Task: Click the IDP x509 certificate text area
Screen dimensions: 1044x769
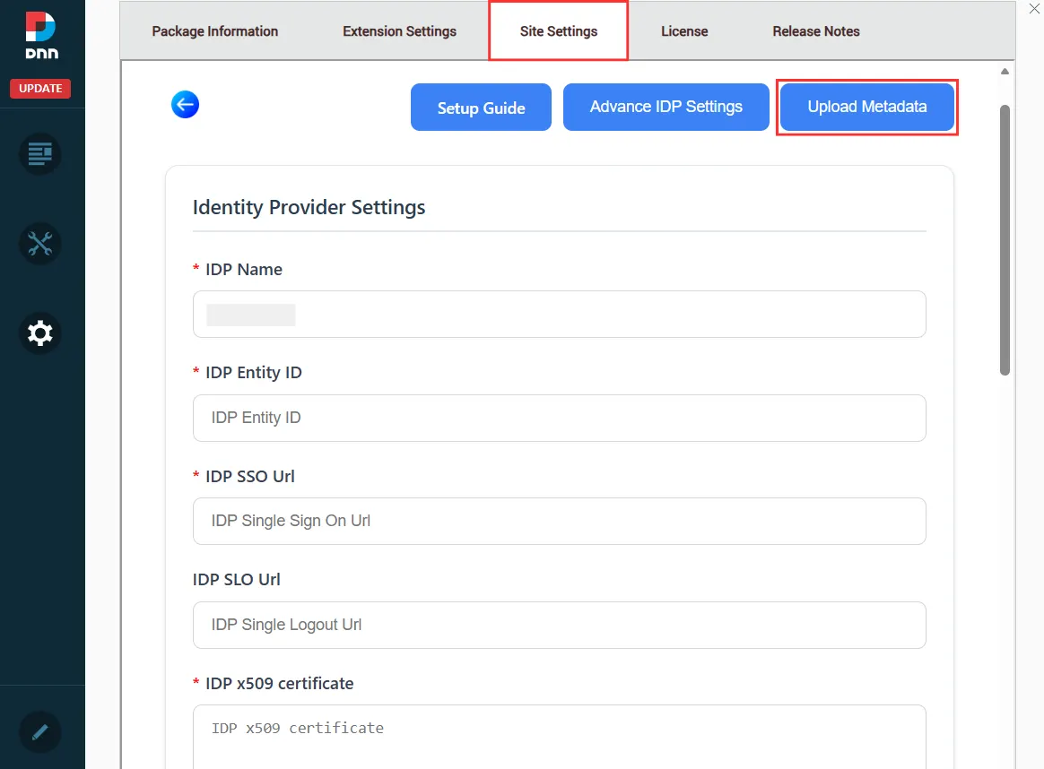Action: [x=560, y=737]
